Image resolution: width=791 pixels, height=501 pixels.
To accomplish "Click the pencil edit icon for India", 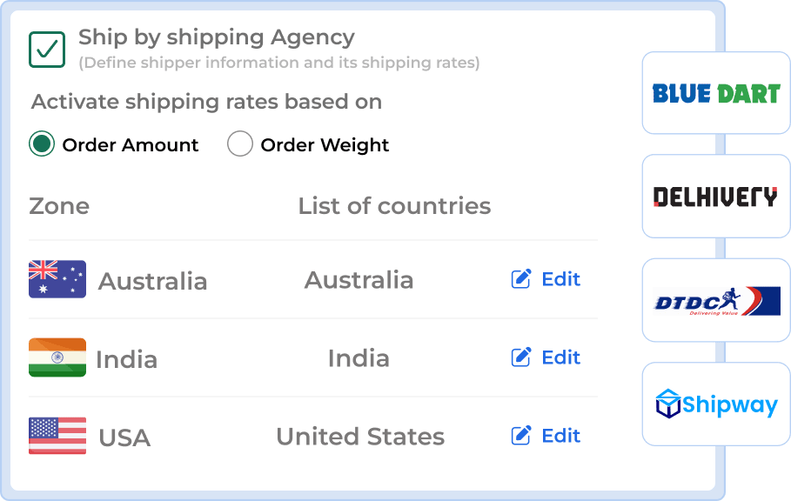I will click(x=520, y=357).
